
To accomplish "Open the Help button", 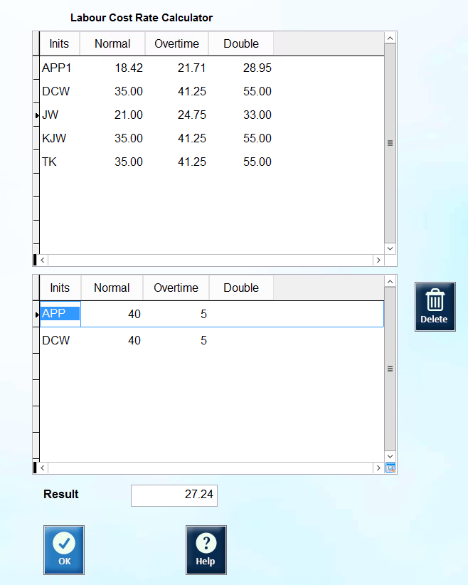I will click(206, 549).
